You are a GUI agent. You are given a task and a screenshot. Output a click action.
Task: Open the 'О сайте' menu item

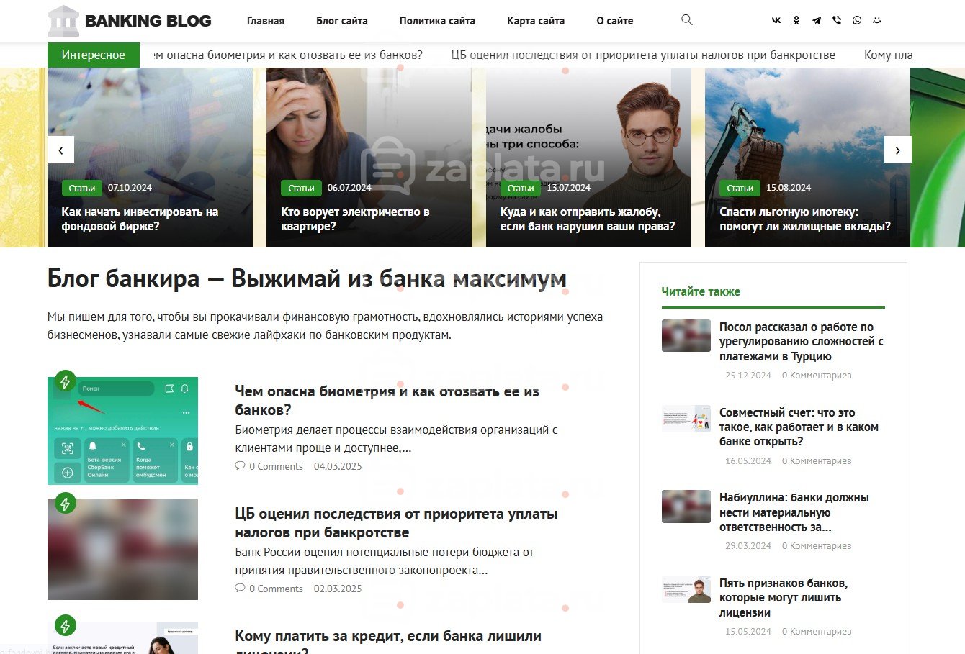point(615,21)
